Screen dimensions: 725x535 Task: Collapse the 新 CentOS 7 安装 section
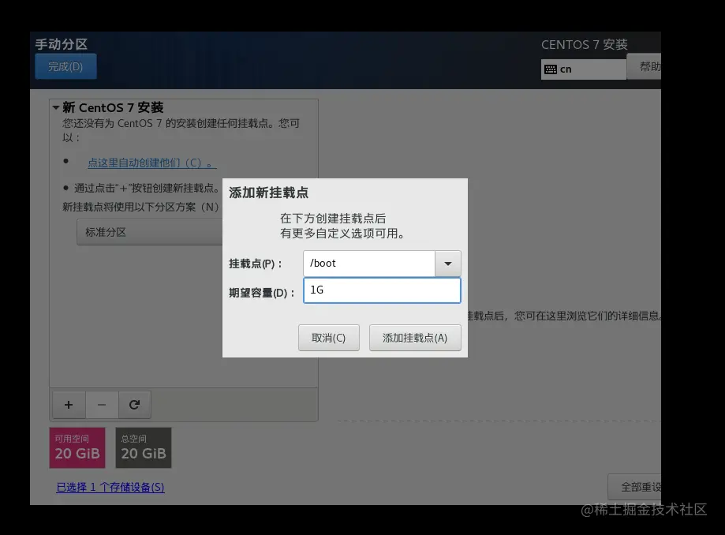56,108
